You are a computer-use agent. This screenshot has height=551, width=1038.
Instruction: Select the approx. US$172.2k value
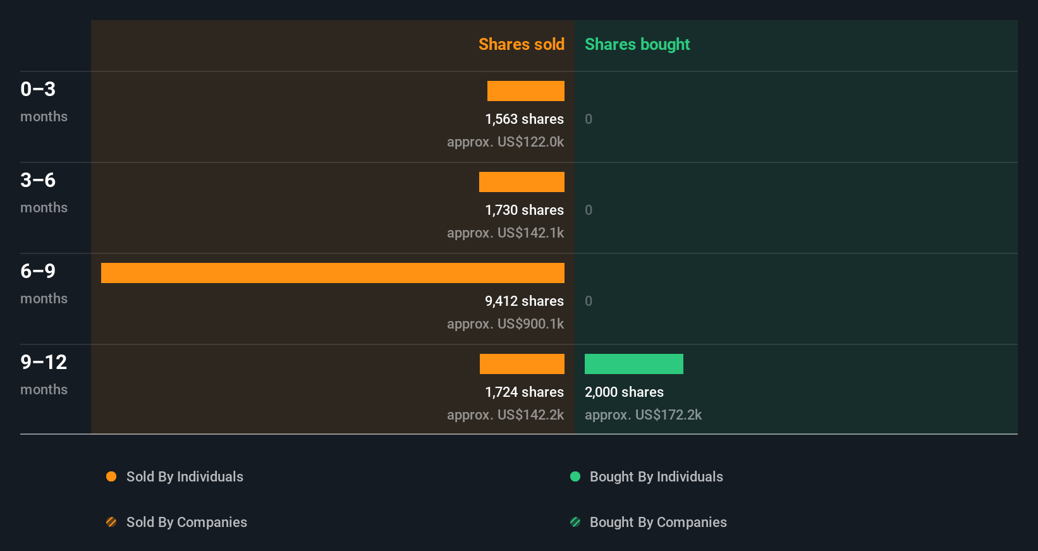pyautogui.click(x=643, y=415)
